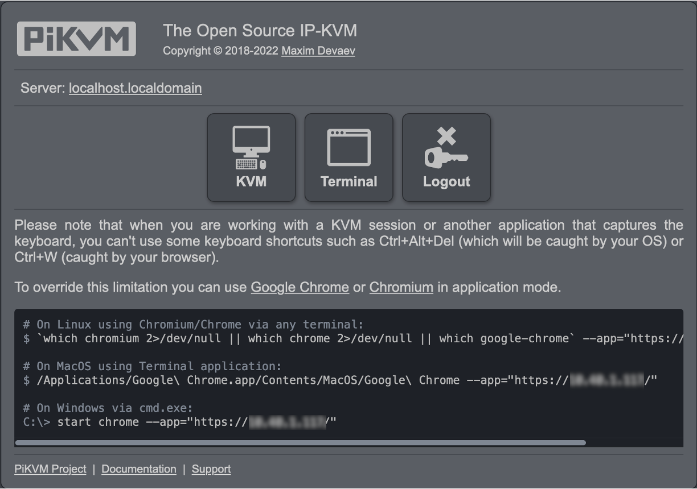
Task: Click the PiKVM logo
Action: [76, 39]
